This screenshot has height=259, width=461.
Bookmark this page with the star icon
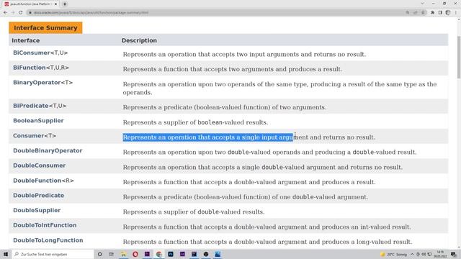[423, 13]
